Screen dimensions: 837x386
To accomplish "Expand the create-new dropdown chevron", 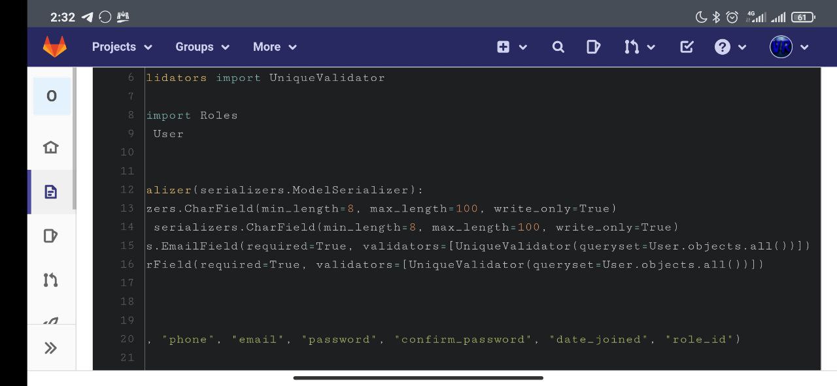I will point(522,47).
